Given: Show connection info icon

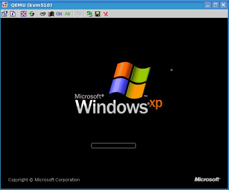Looking at the screenshot, I should pos(13,14).
